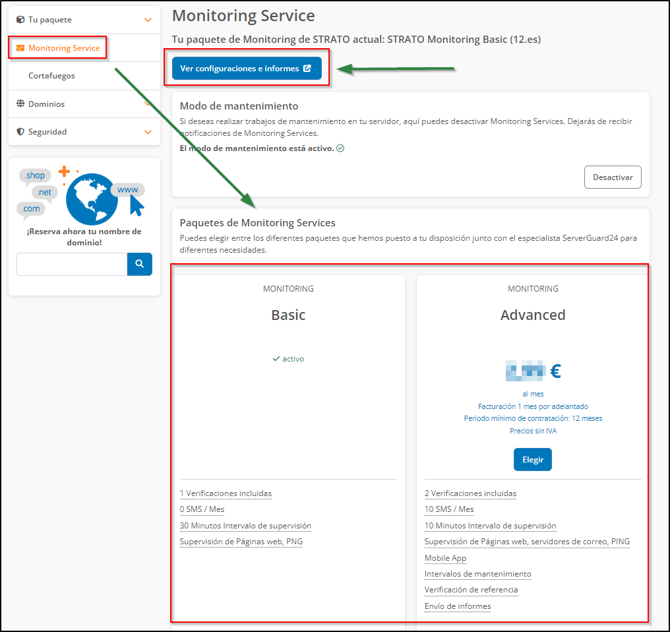Choose the Advanced package with Elegir
670x632 pixels.
(532, 459)
